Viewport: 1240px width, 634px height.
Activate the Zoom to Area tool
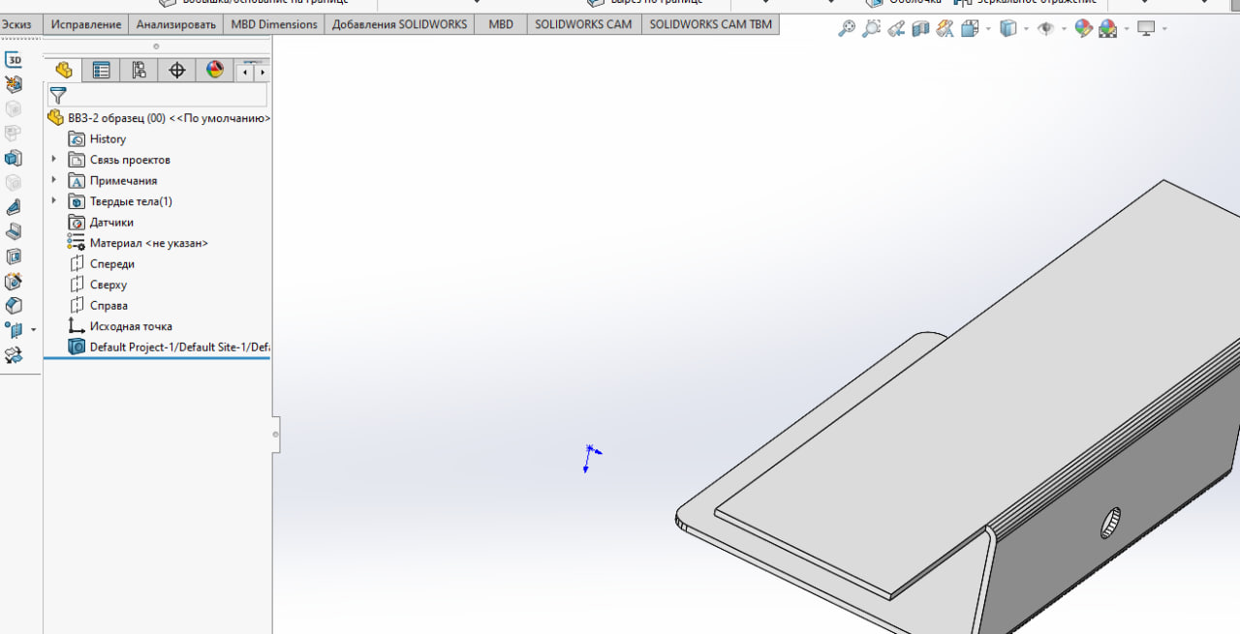tap(871, 29)
